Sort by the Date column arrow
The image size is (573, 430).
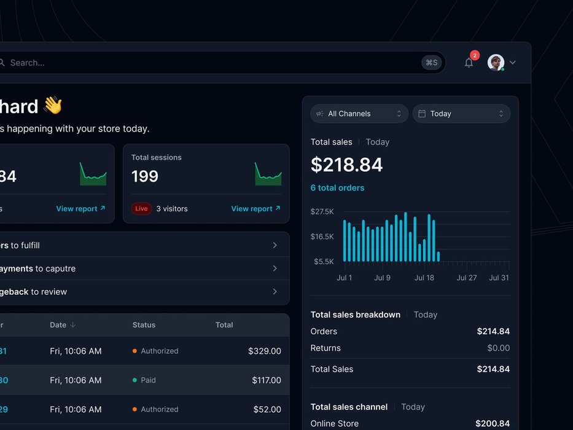[x=73, y=325]
